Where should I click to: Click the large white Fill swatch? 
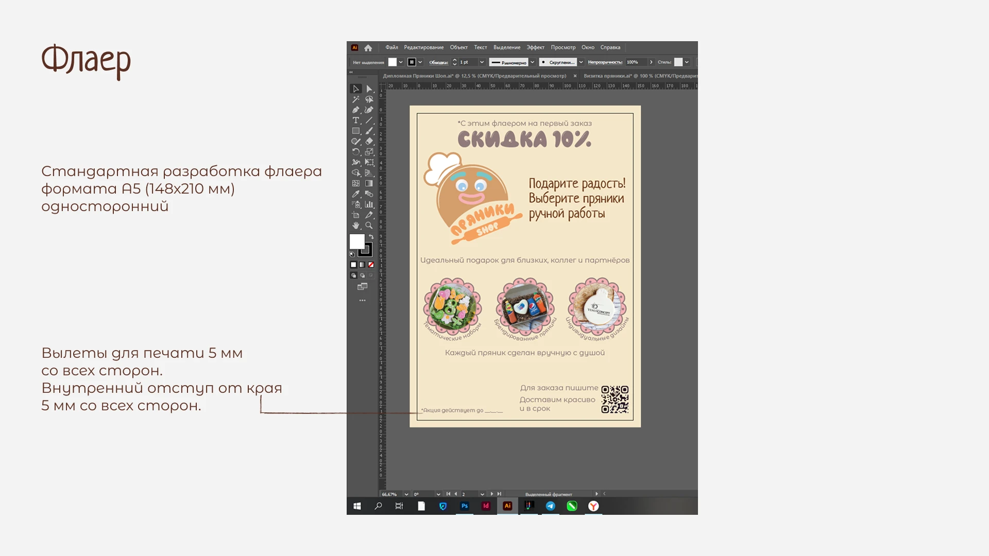[356, 241]
